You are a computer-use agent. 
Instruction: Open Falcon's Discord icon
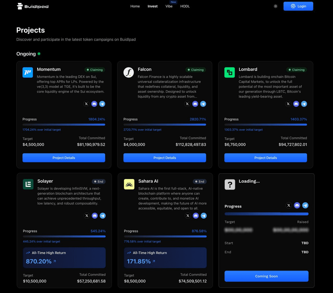(x=195, y=104)
